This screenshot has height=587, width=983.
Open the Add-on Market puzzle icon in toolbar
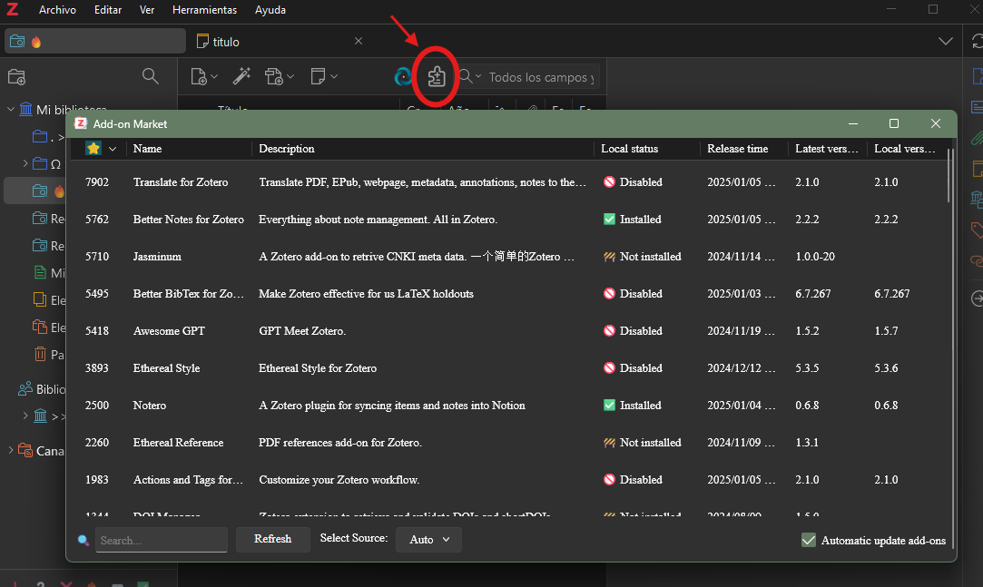click(x=437, y=77)
